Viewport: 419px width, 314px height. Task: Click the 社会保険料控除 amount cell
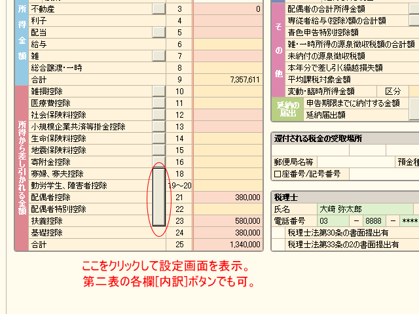[x=228, y=115]
